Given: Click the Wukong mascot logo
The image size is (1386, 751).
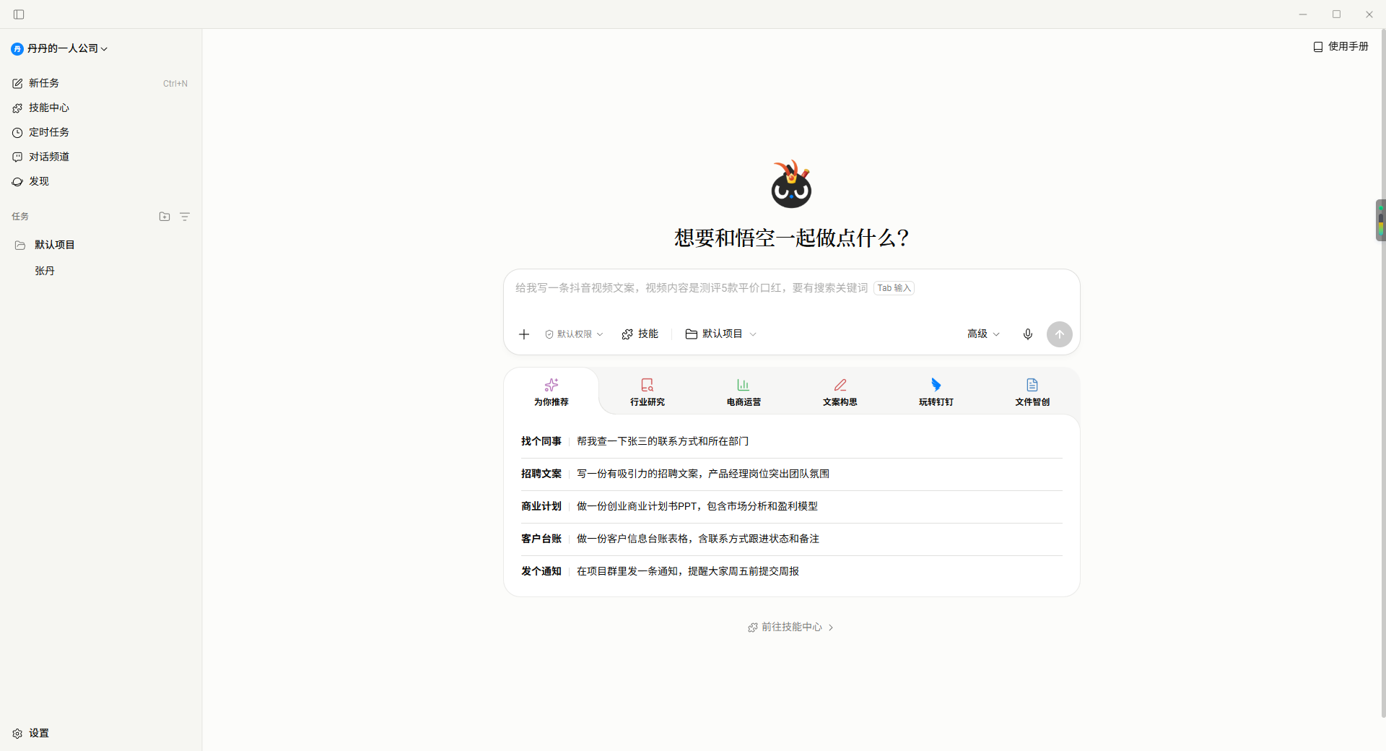Looking at the screenshot, I should click(791, 184).
